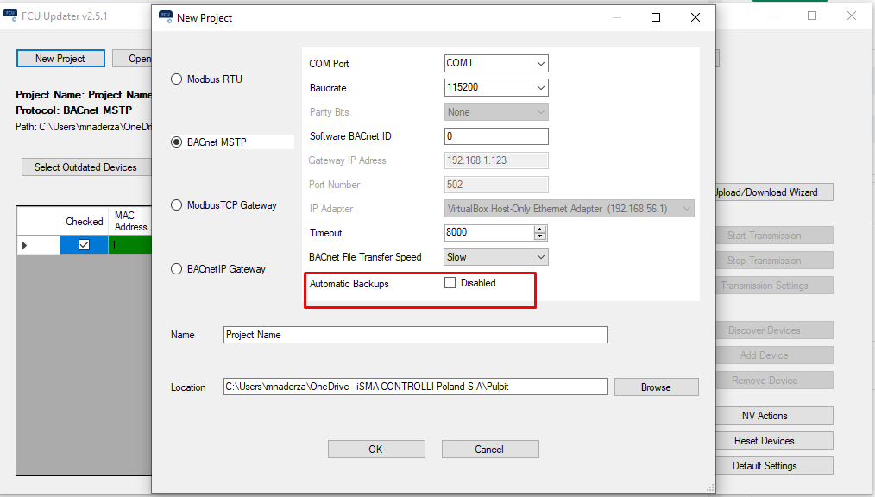Click the Select Outdated Devices button
Viewport: 875px width, 497px height.
click(85, 167)
